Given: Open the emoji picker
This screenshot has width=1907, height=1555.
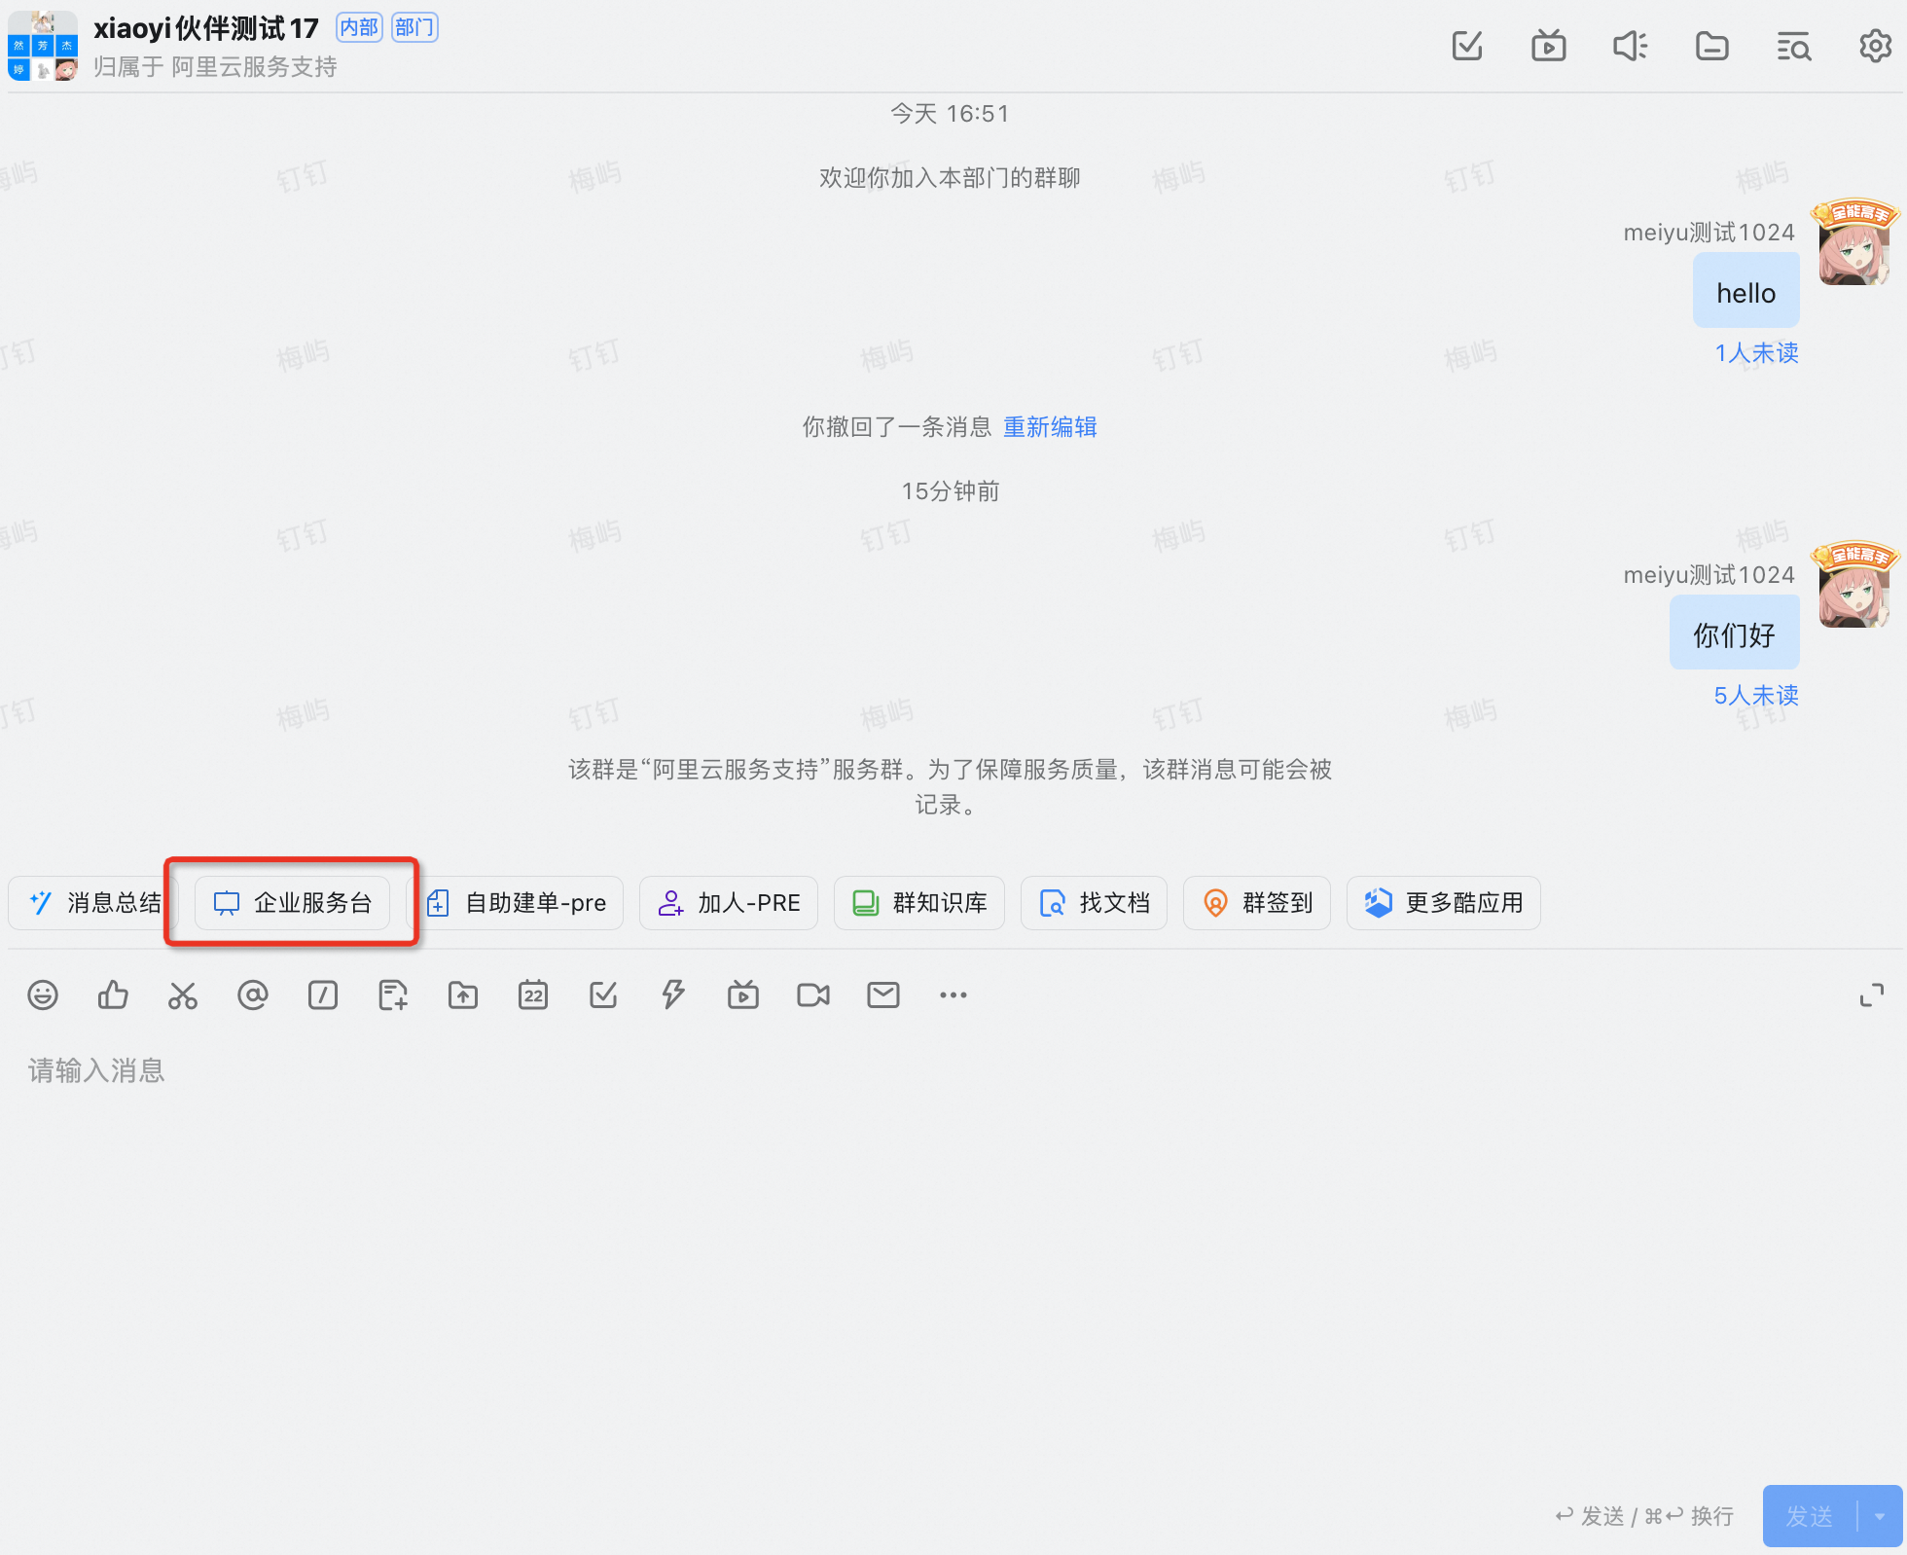Looking at the screenshot, I should tap(43, 994).
